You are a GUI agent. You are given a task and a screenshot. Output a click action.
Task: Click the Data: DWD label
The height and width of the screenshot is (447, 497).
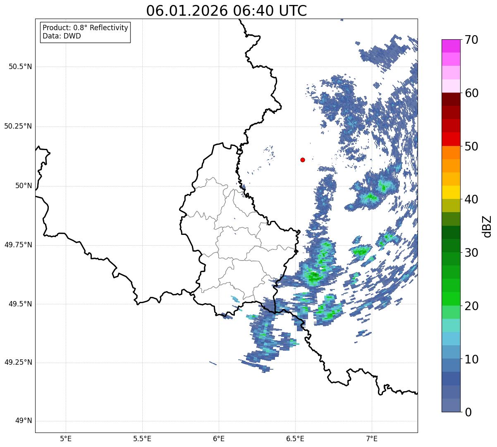(62, 36)
